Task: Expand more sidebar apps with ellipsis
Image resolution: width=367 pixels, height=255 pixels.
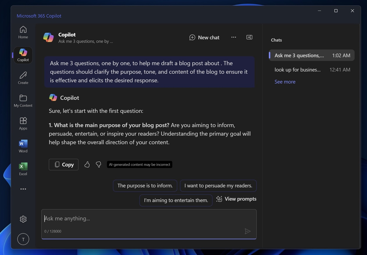Action: 23,189
